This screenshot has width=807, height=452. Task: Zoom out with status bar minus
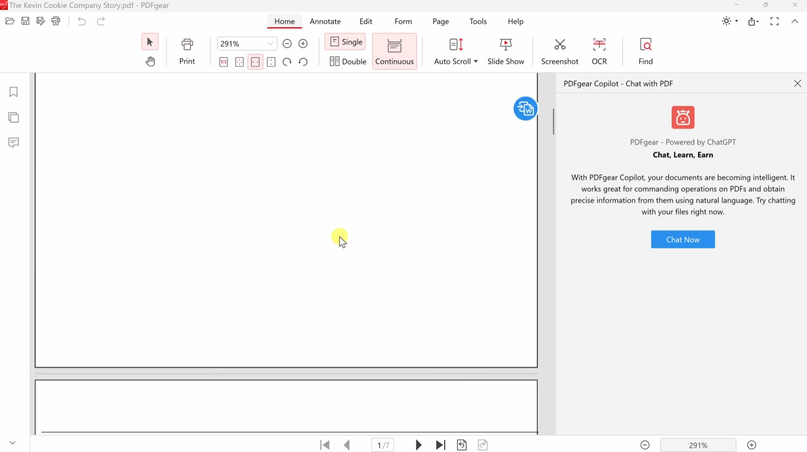click(x=645, y=445)
